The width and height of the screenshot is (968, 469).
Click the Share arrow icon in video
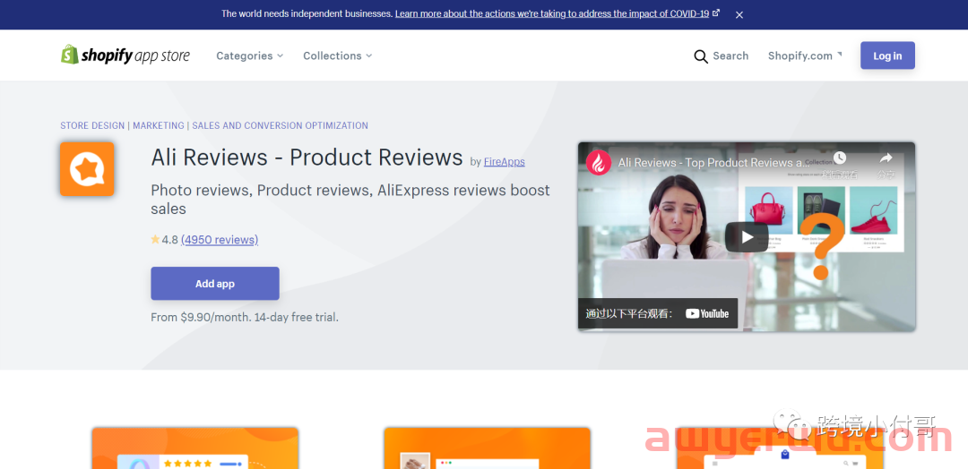coord(886,158)
